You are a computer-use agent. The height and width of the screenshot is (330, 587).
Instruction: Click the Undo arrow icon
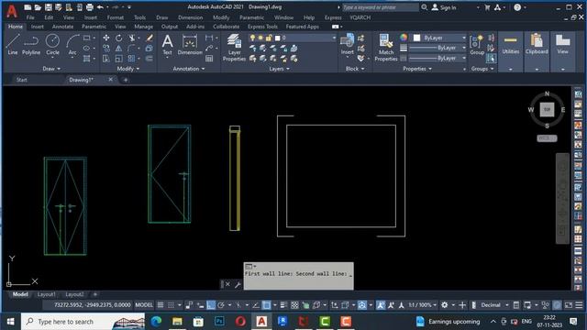100,7
